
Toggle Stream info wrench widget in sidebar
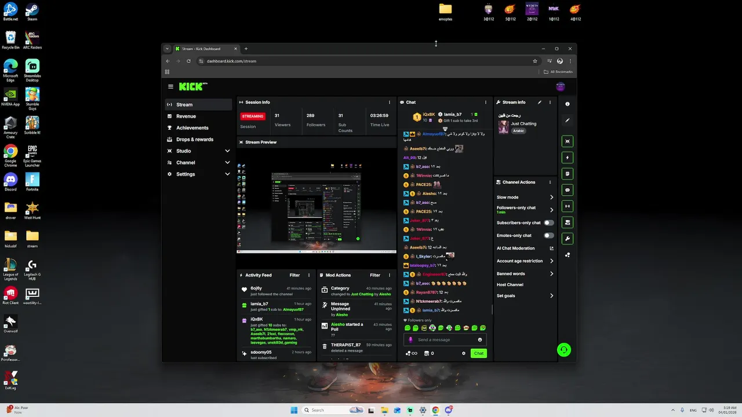568,239
